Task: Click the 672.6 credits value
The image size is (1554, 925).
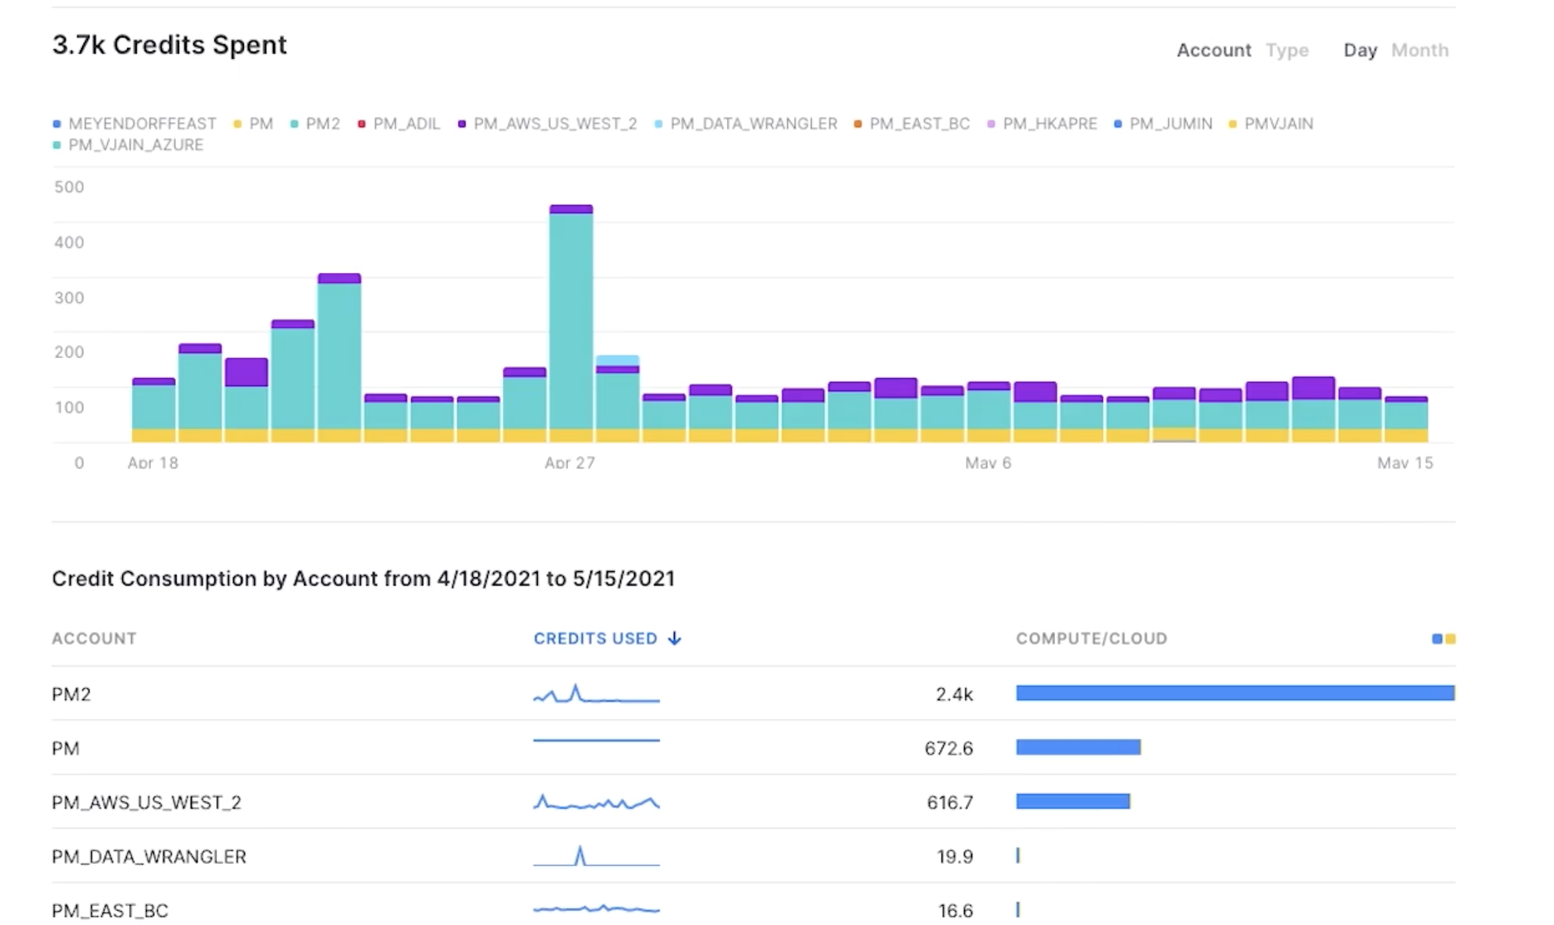Action: pos(948,748)
